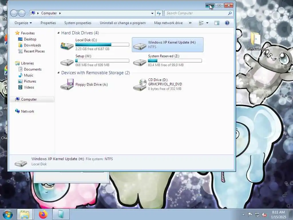Click the network tray icon
The width and height of the screenshot is (293, 220).
(257, 215)
